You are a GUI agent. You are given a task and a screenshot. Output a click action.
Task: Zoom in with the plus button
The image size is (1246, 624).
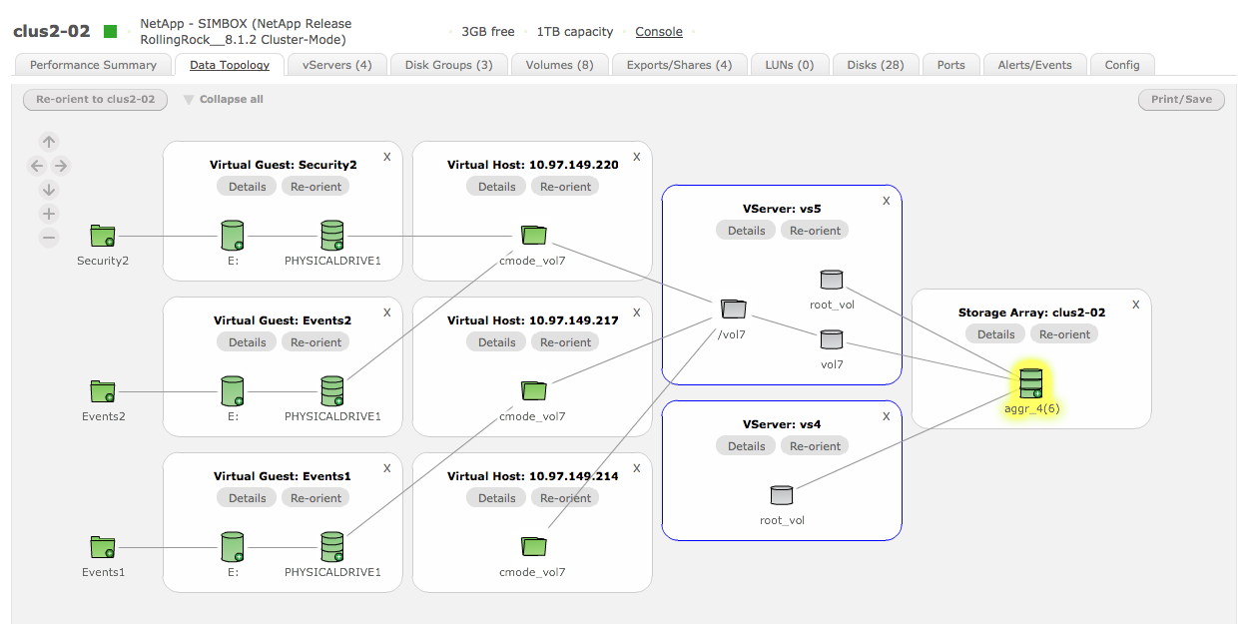point(49,214)
